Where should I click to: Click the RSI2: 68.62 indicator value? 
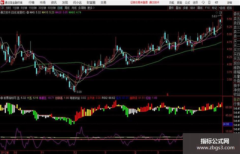108,98
